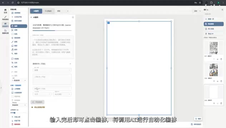The width and height of the screenshot is (226, 128).
Task: Open the 图像处理 section in left navigation
Action: (x=5, y=32)
